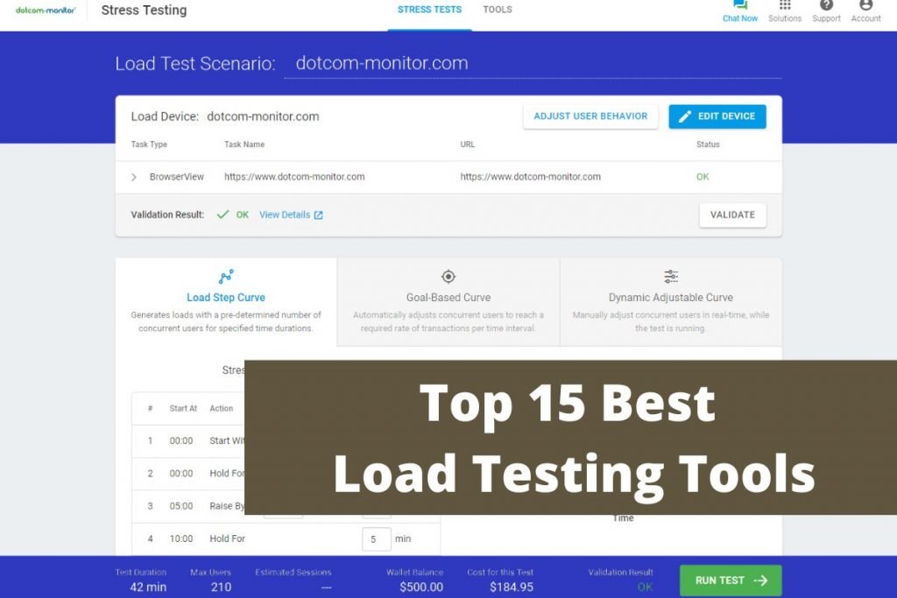Click the Goal-Based Curve target icon

(448, 277)
